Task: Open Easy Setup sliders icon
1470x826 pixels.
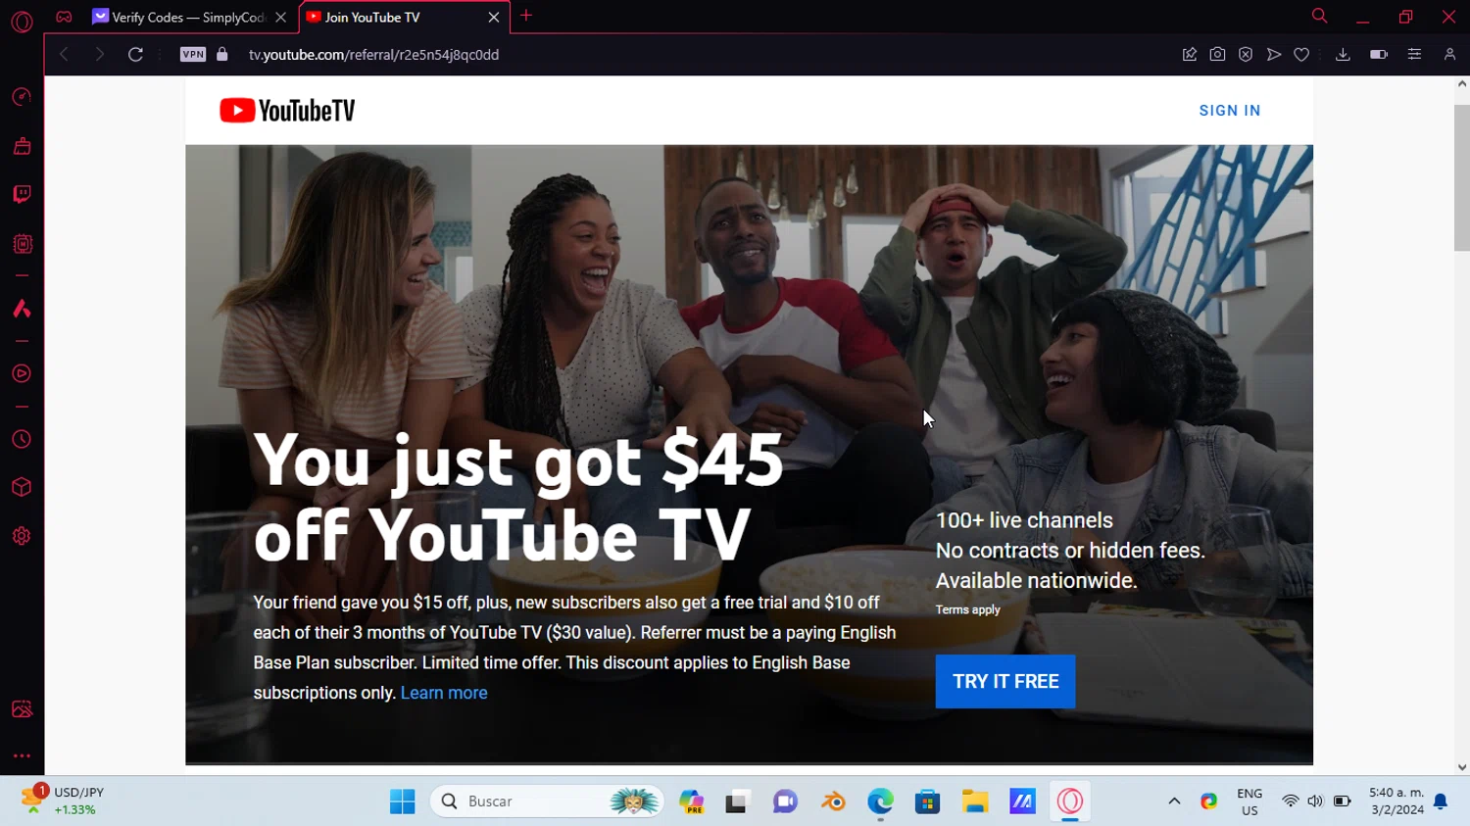Action: pyautogui.click(x=1414, y=55)
